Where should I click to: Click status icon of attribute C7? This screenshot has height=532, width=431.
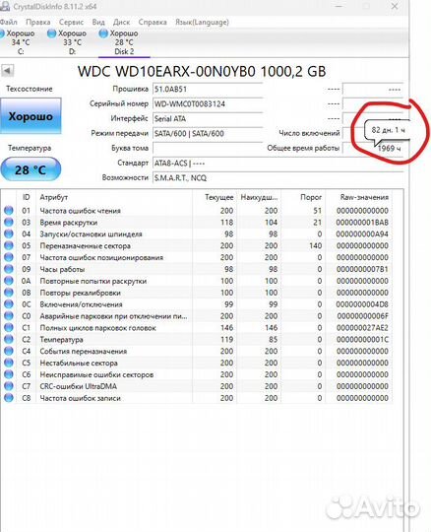[9, 386]
